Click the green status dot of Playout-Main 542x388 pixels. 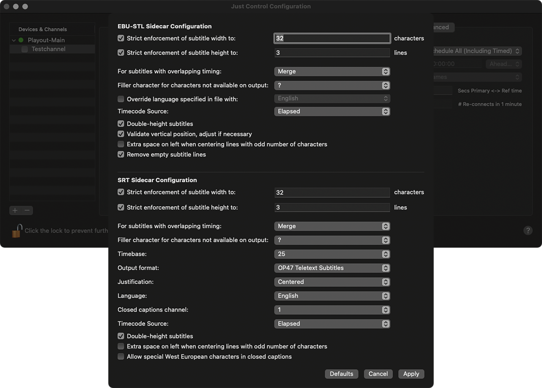21,40
